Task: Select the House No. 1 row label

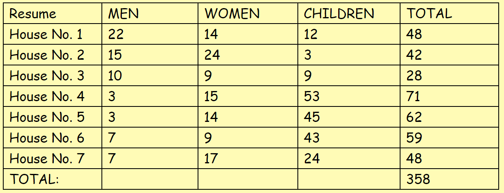Action: (53, 34)
